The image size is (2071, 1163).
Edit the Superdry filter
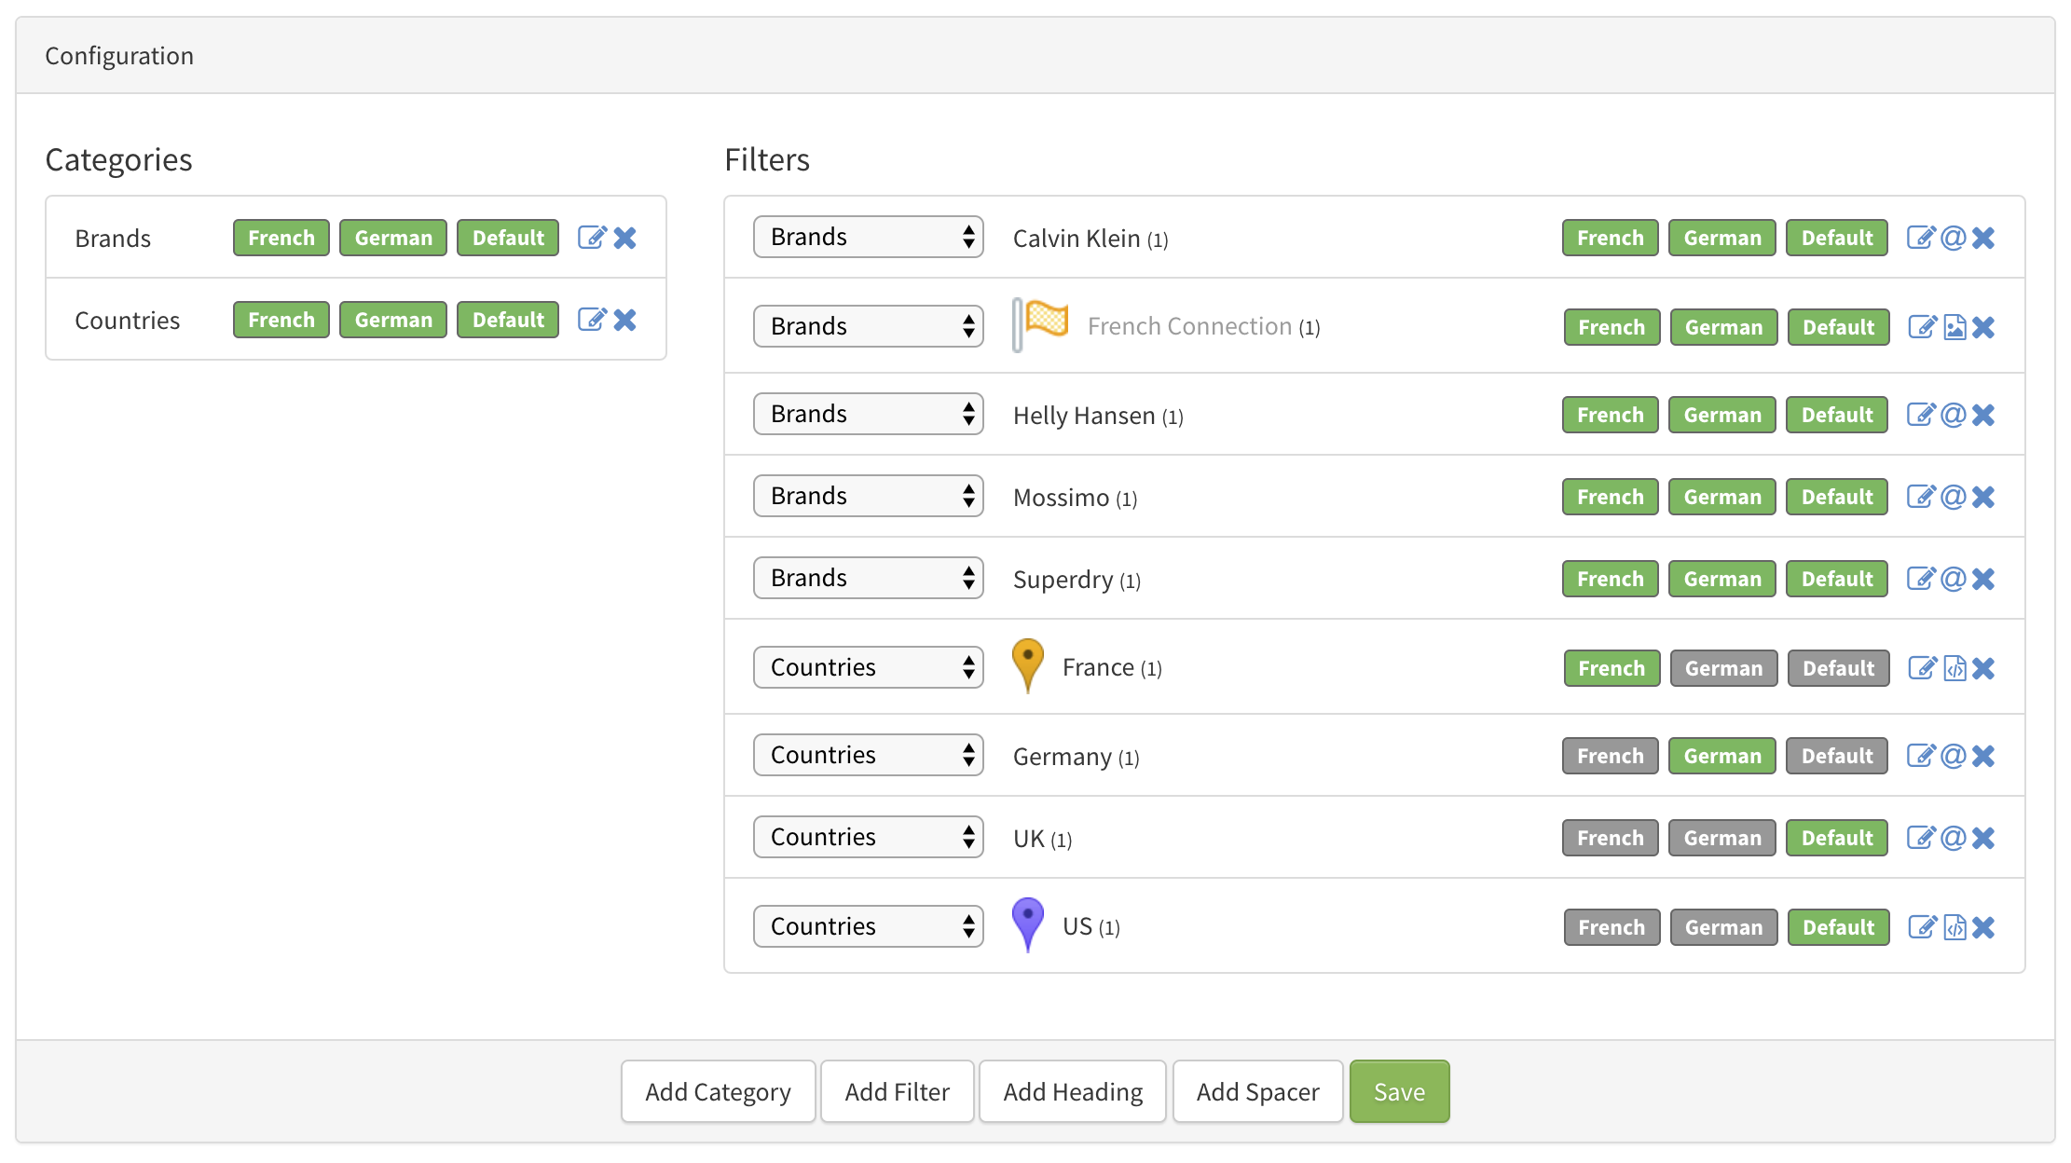pos(1921,579)
